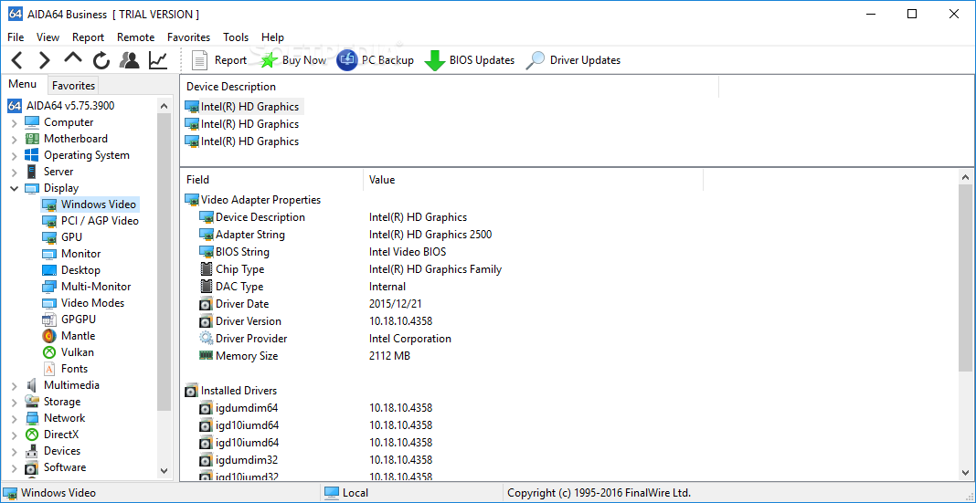Open the user management people icon
This screenshot has height=503, width=976.
coord(130,60)
